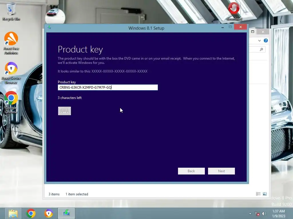Maximize the background Explorer window
Screen dimensions: 293x219
[x=253, y=32]
